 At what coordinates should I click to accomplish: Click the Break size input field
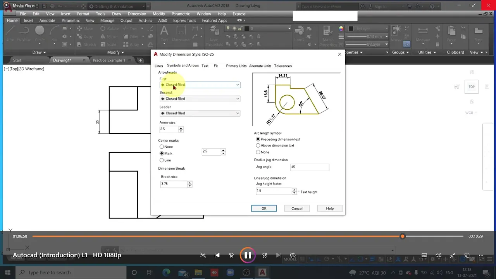(174, 184)
